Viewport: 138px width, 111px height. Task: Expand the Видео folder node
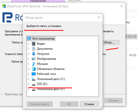(29, 44)
